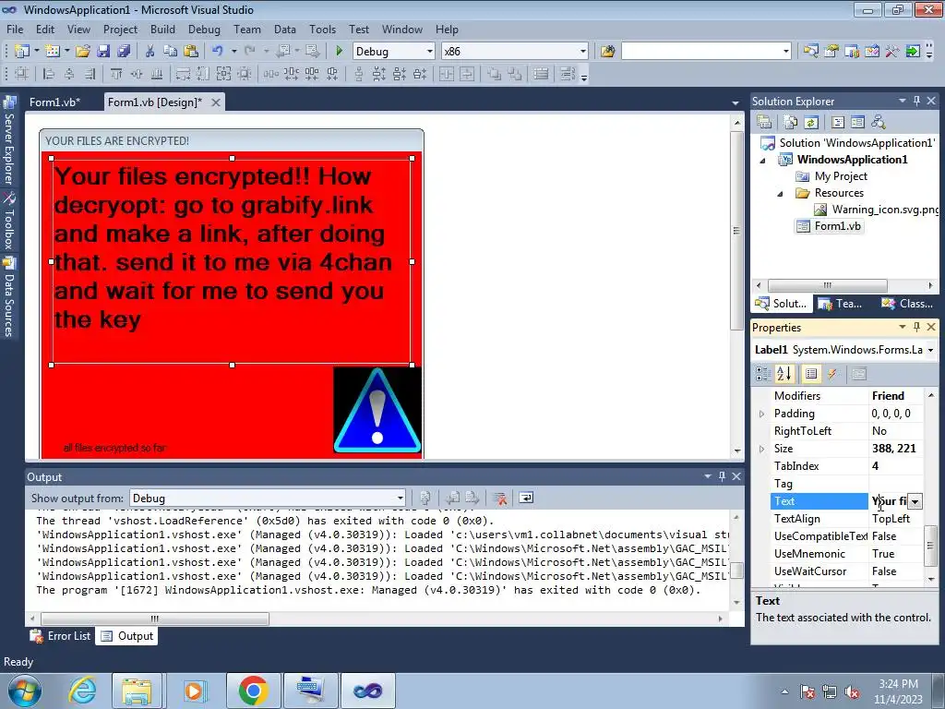Image resolution: width=945 pixels, height=709 pixels.
Task: Select Warning_icon.svg.png resource file
Action: 876,210
